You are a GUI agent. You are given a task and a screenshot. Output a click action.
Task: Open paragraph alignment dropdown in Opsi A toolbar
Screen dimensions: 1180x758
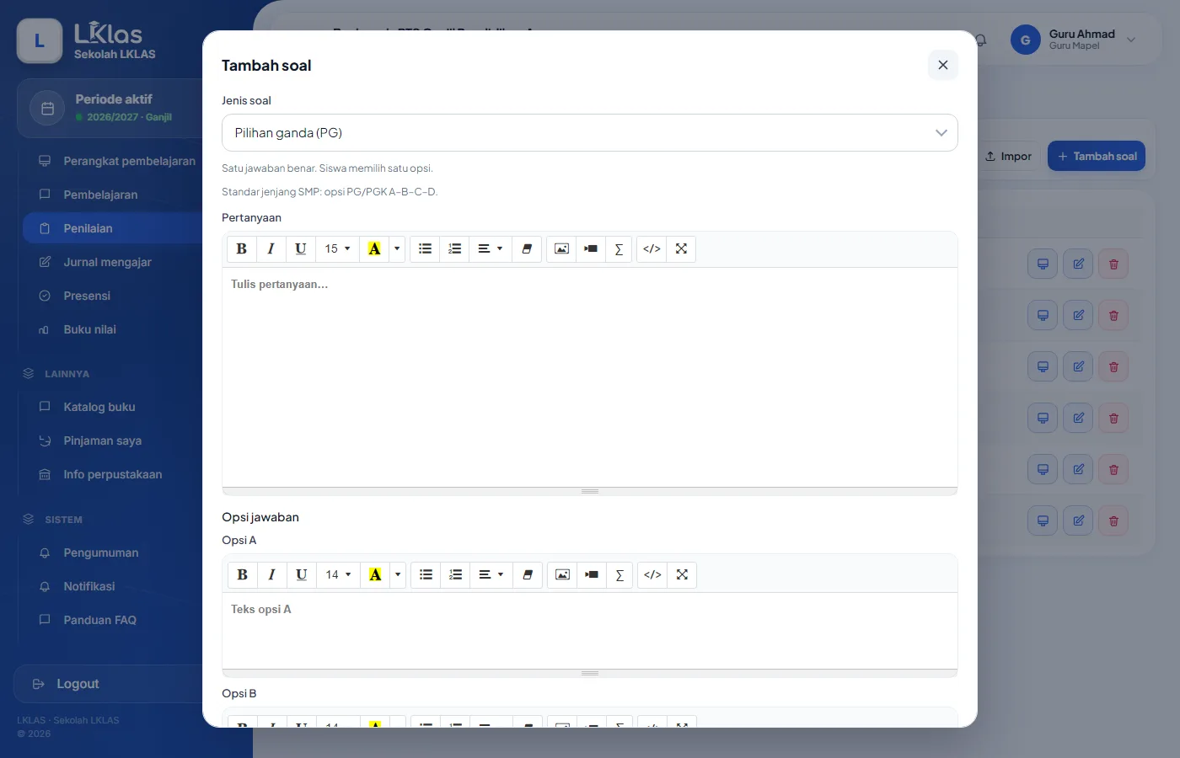pyautogui.click(x=491, y=574)
